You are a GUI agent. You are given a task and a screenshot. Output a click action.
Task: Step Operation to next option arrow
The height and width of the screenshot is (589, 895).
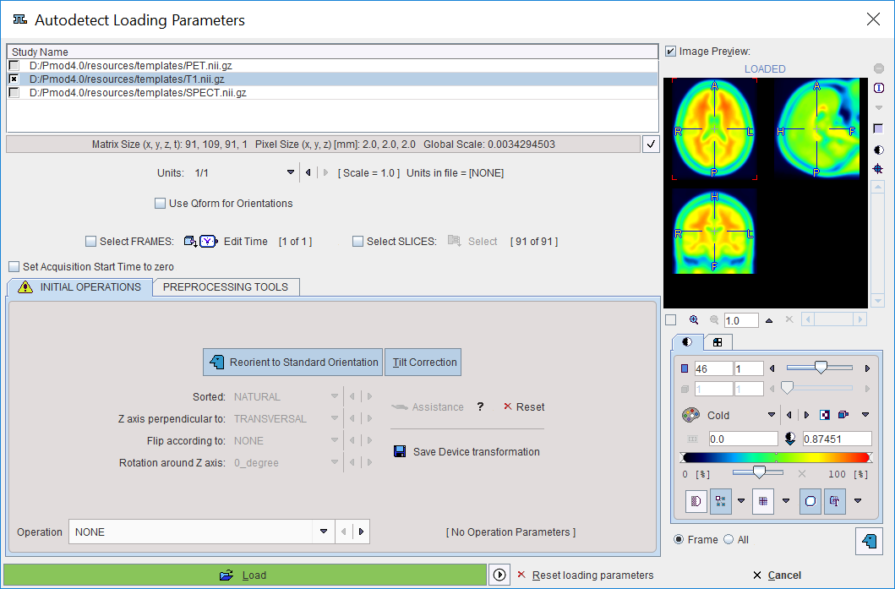362,532
